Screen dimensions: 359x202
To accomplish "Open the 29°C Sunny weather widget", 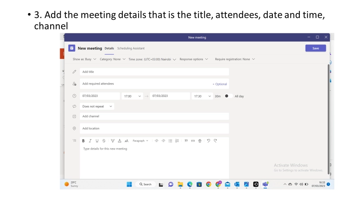I will (x=71, y=184).
